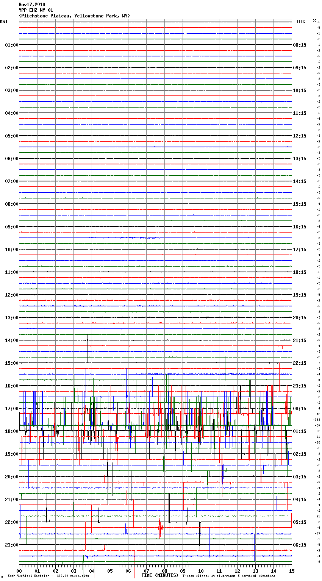Screen dimensions: 322x581
Task: Click the 05:15 UTC time label
Action: 300,522
